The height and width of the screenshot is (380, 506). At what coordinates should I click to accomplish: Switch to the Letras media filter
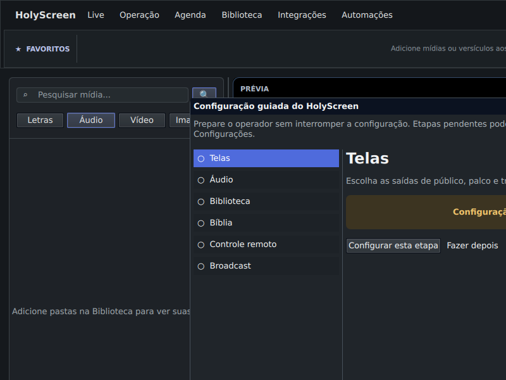(x=40, y=120)
